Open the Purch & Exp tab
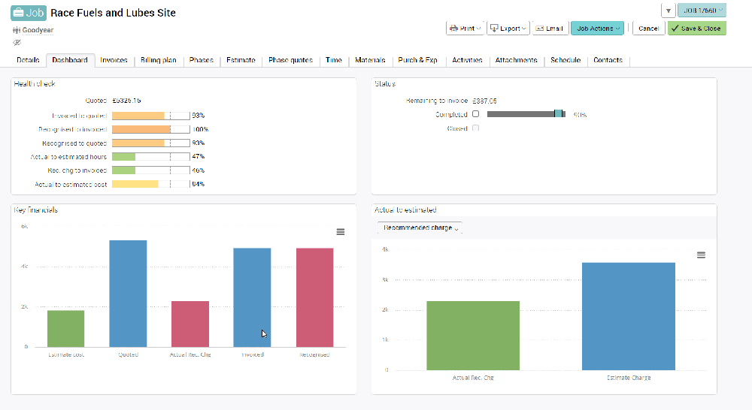The height and width of the screenshot is (410, 752). 417,60
